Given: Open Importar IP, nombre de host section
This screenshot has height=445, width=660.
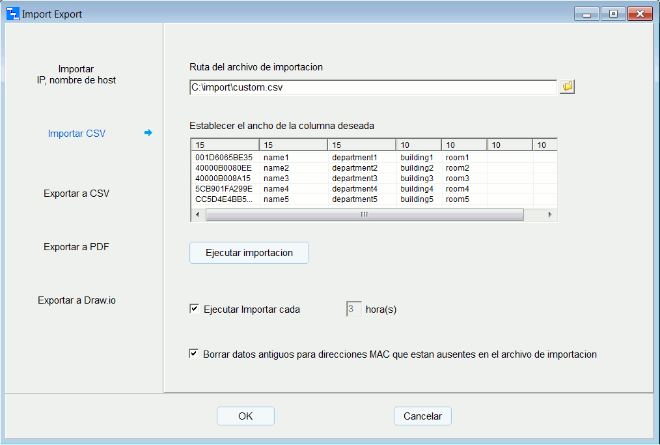Looking at the screenshot, I should point(76,74).
